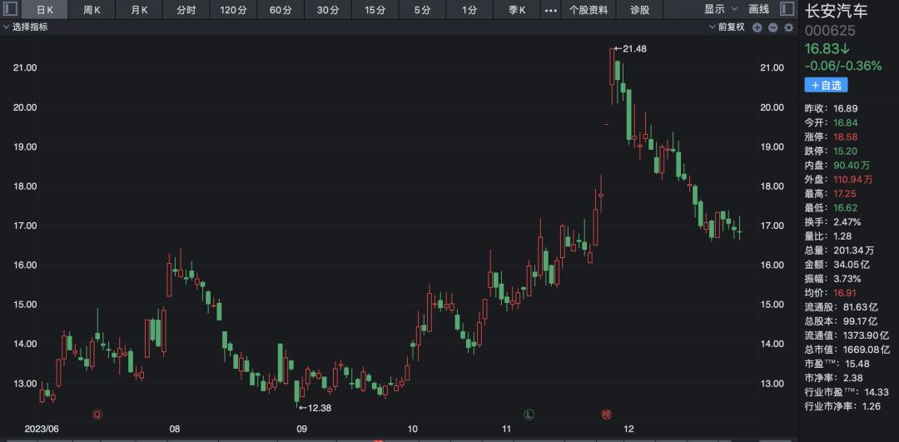
Task: Expand the 显示 display dropdown
Action: [720, 10]
